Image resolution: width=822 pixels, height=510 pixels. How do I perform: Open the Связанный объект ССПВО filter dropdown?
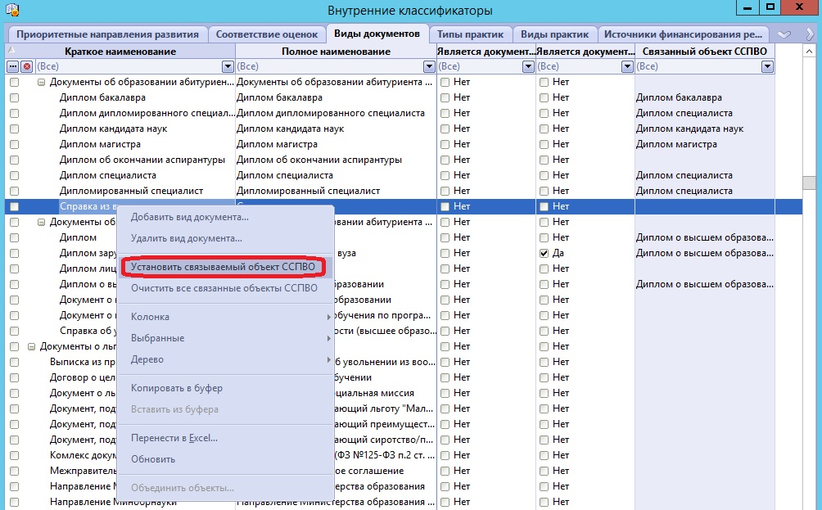point(768,66)
